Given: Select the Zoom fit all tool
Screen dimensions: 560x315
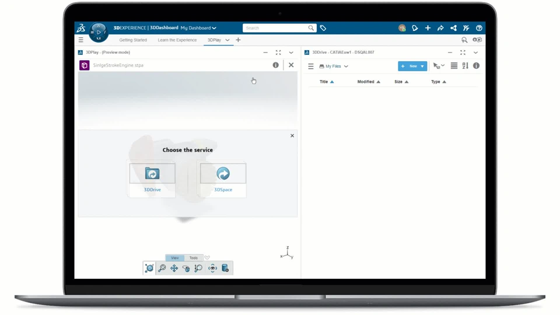Looking at the screenshot, I should point(162,268).
